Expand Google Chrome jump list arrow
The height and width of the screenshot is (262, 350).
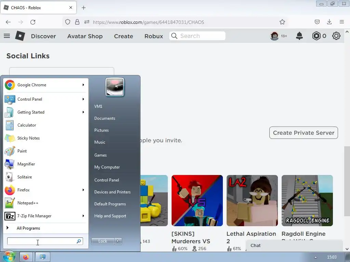83,85
